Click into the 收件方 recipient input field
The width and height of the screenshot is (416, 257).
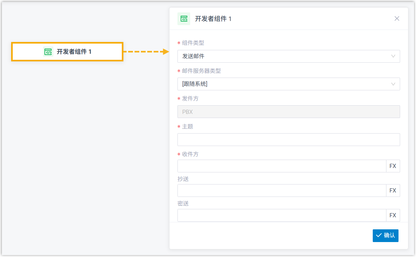coord(281,166)
